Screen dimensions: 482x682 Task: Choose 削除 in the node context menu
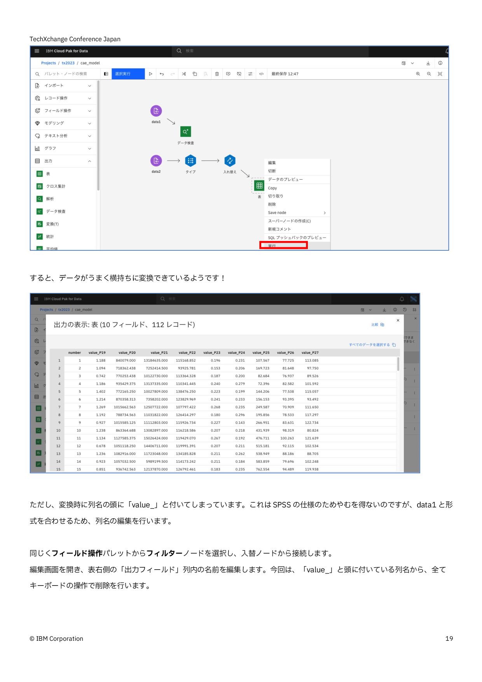click(297, 204)
